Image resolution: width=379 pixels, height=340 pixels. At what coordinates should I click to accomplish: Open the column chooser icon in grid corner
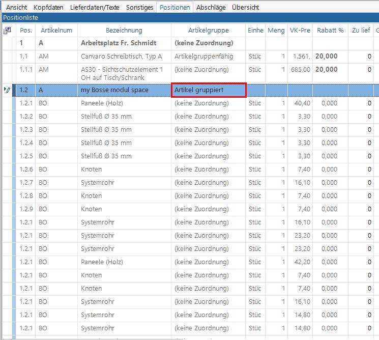pos(7,31)
